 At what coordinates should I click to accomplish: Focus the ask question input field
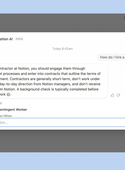coord(63,122)
